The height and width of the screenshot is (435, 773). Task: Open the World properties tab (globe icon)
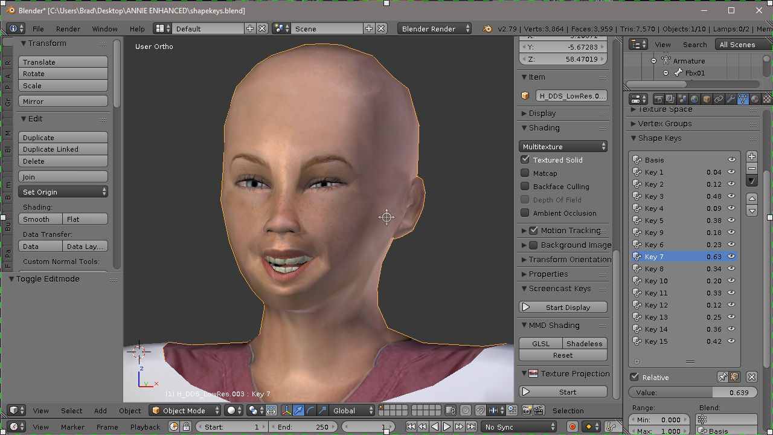pyautogui.click(x=694, y=99)
